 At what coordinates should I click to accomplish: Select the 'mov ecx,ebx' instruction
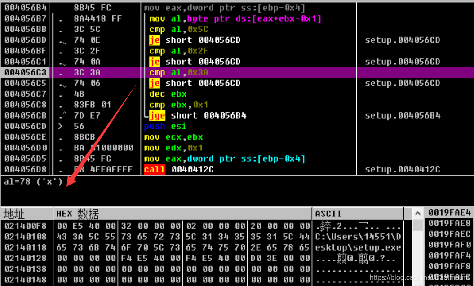[x=173, y=137]
